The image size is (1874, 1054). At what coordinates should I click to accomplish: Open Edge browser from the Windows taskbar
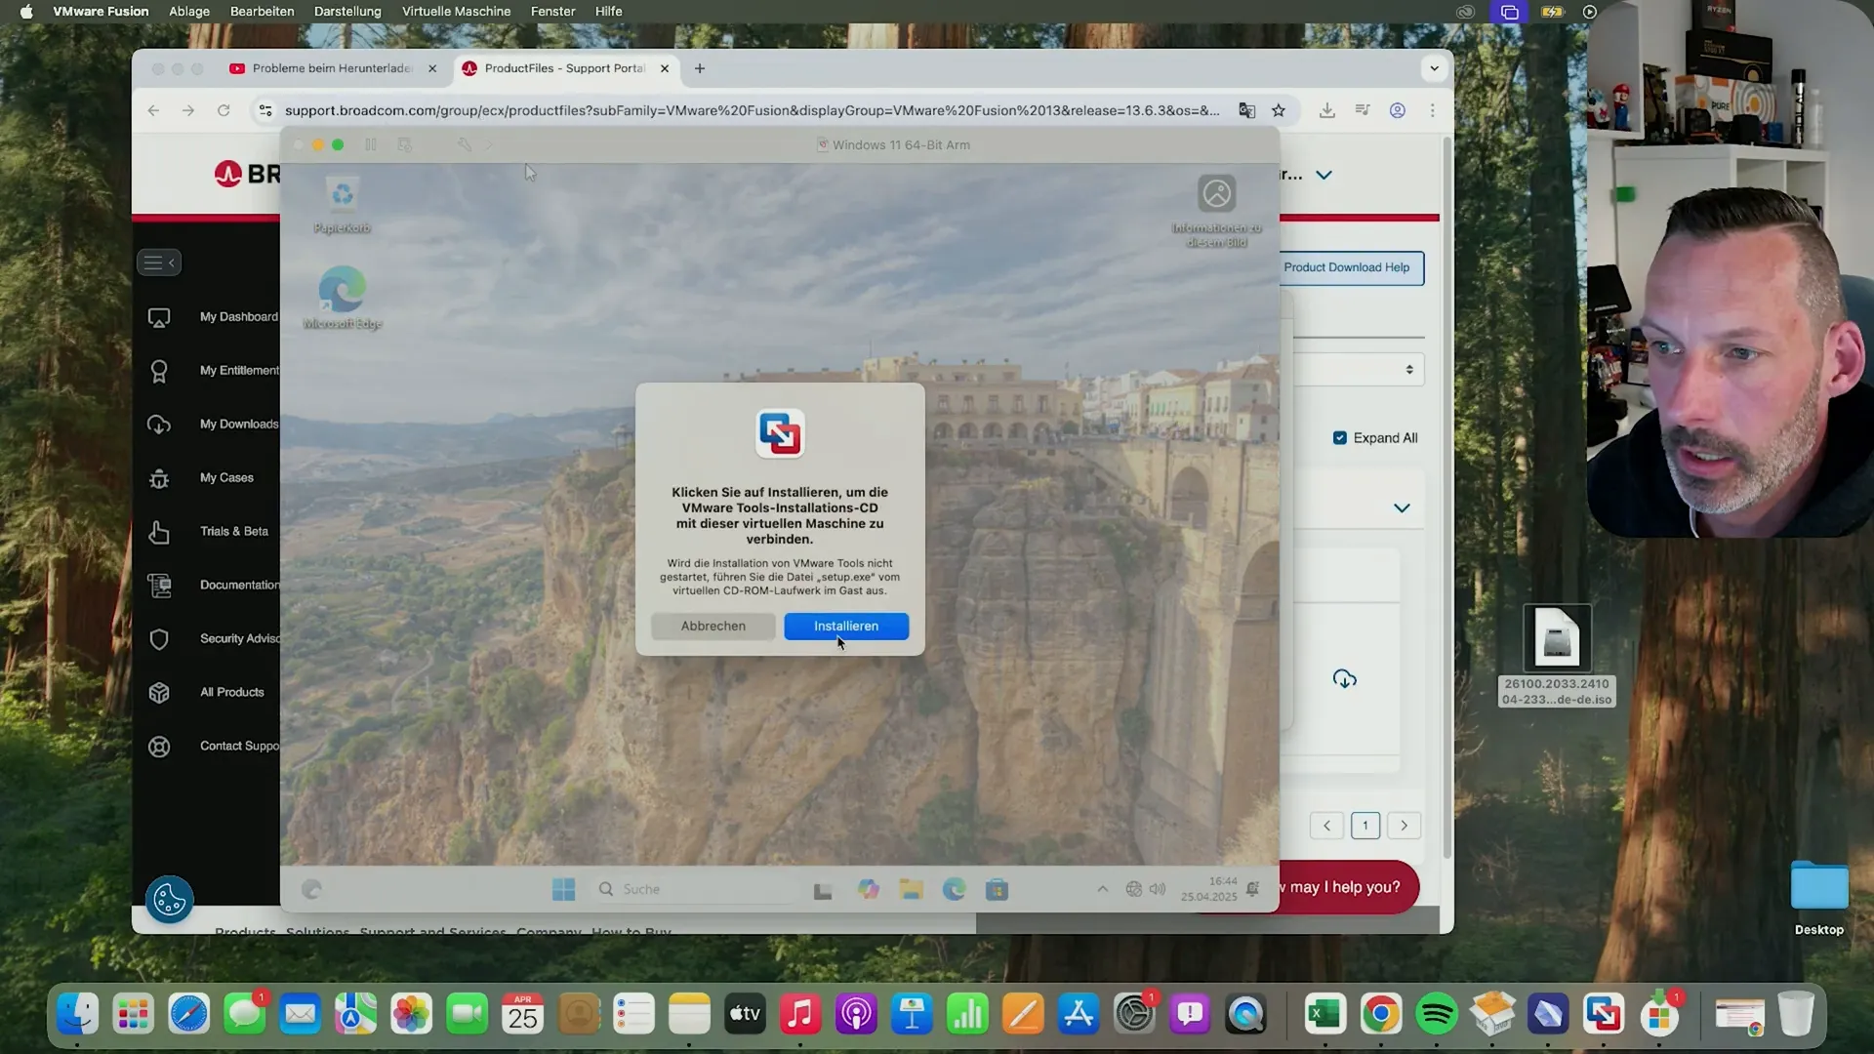tap(955, 889)
